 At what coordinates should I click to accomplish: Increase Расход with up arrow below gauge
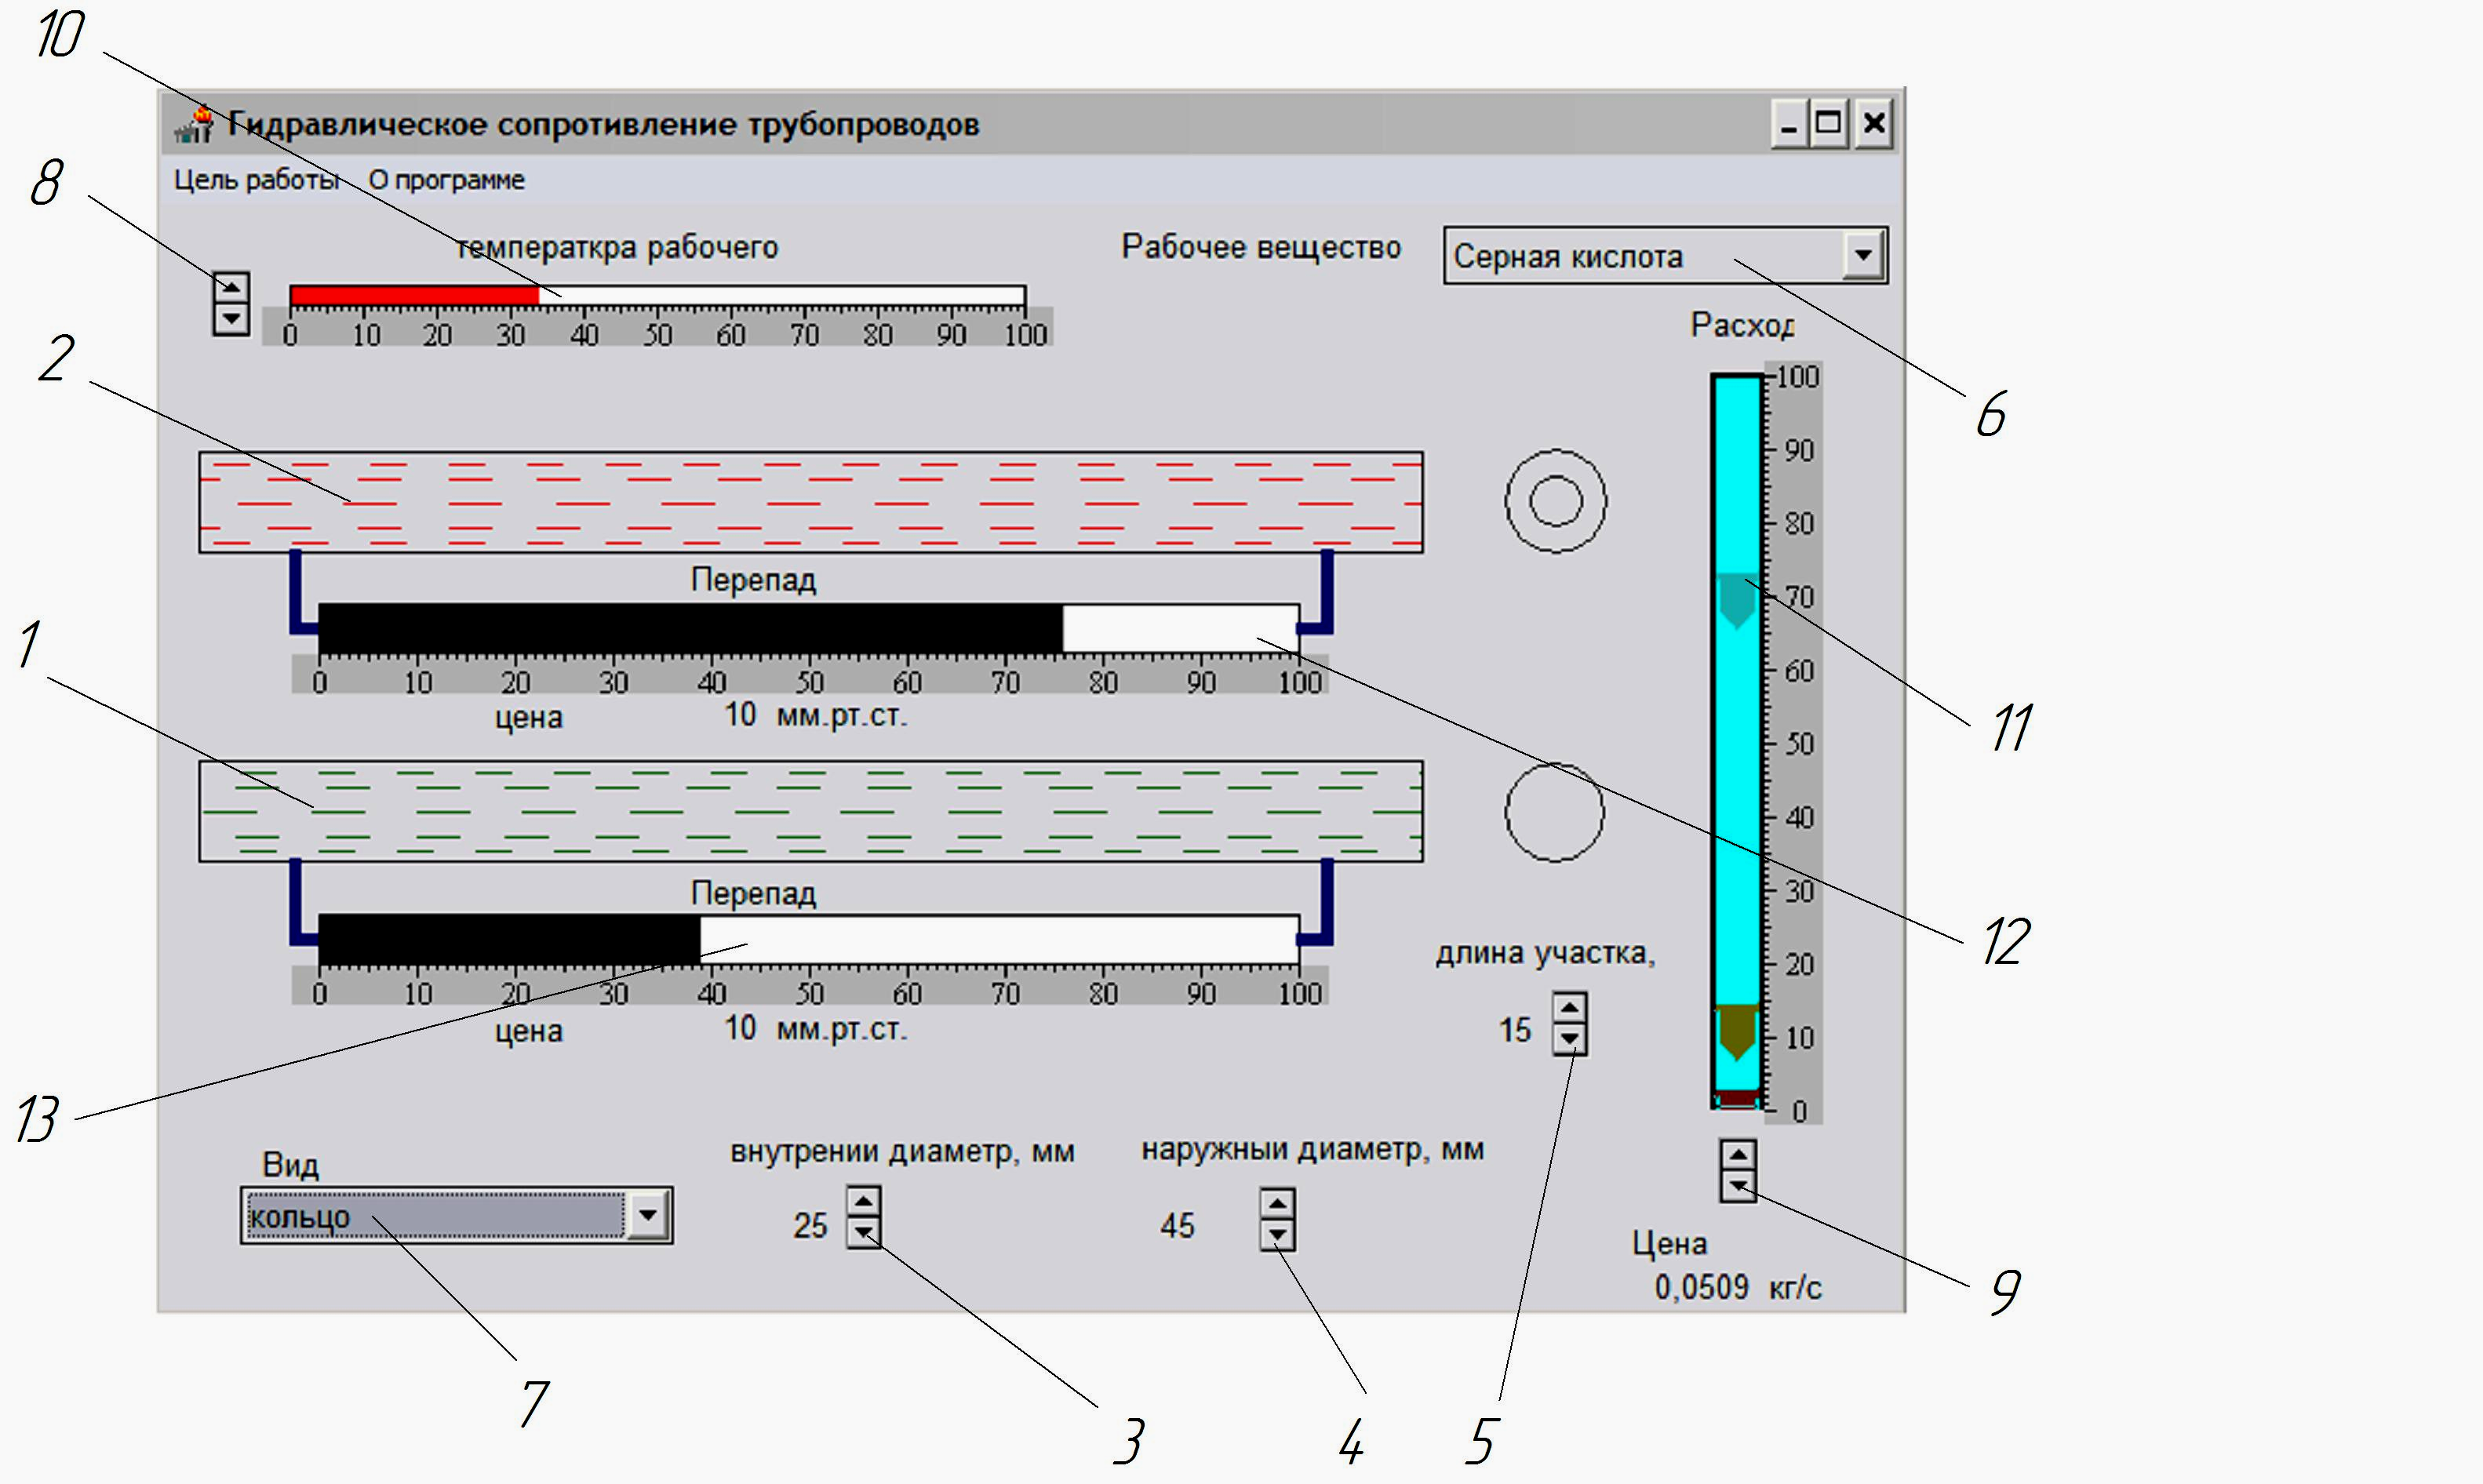(x=1739, y=1155)
